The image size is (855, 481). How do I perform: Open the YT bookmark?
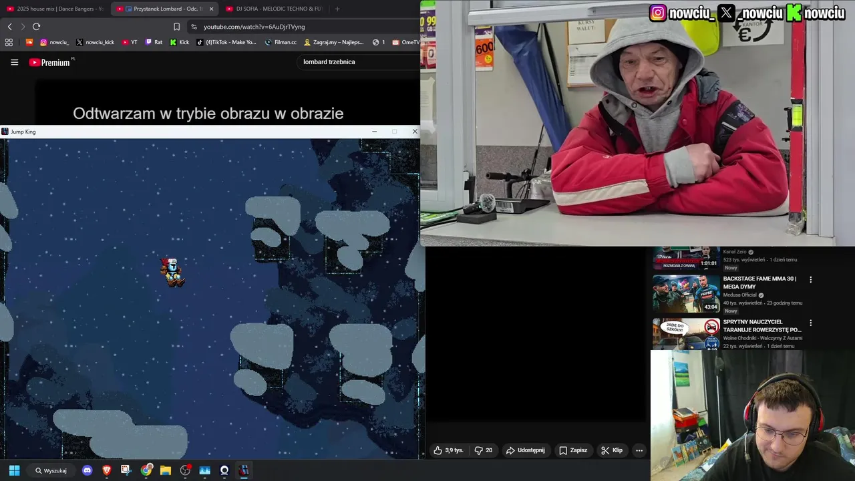(x=130, y=42)
